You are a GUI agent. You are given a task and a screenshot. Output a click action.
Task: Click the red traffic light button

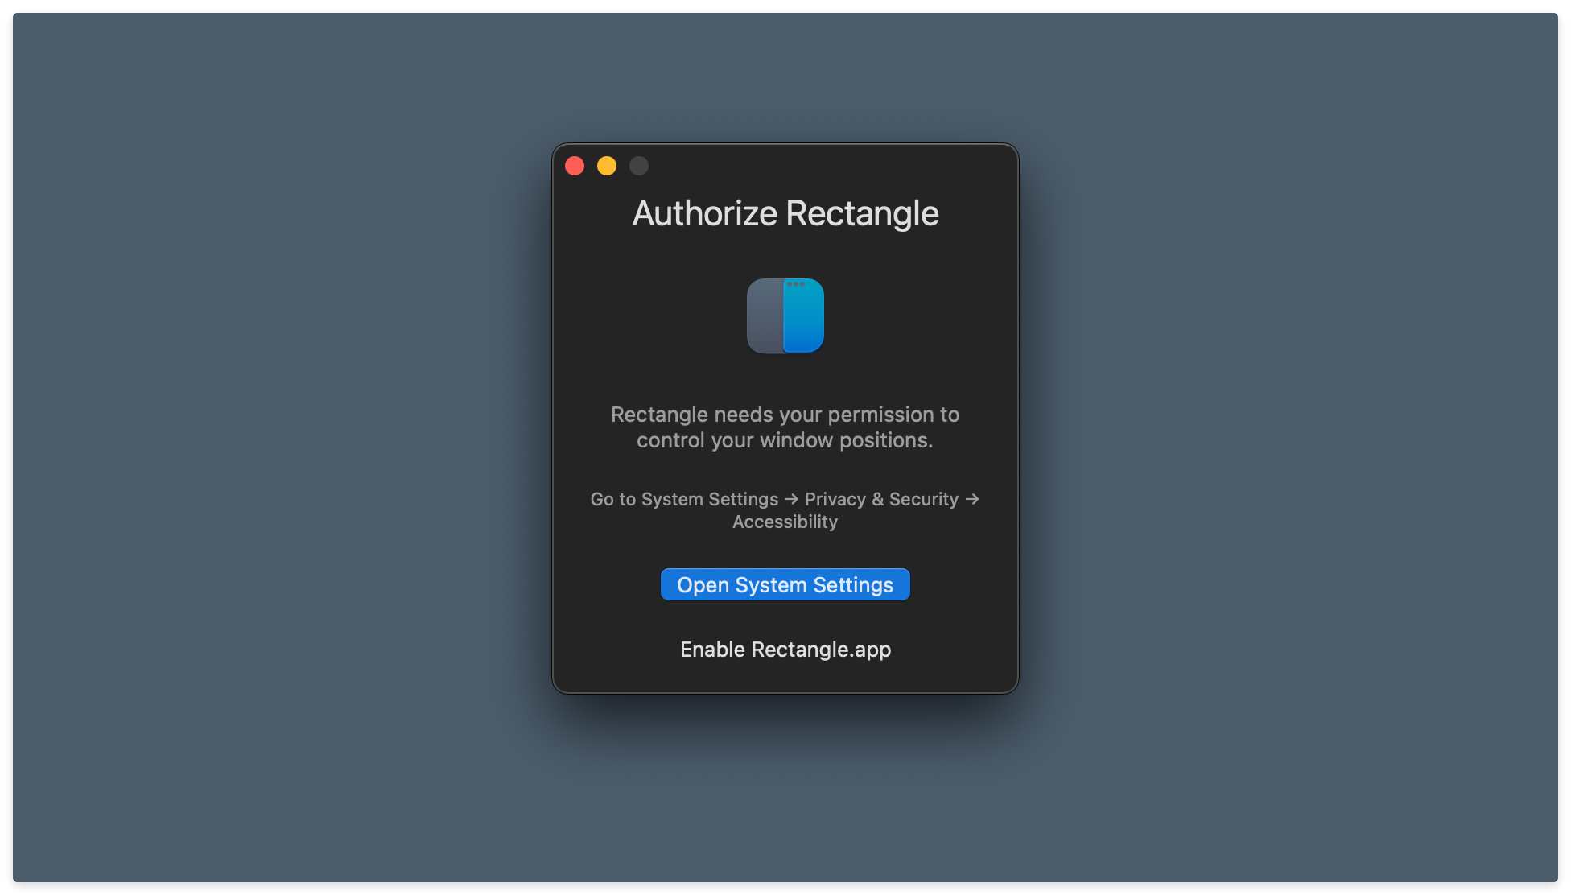[575, 165]
